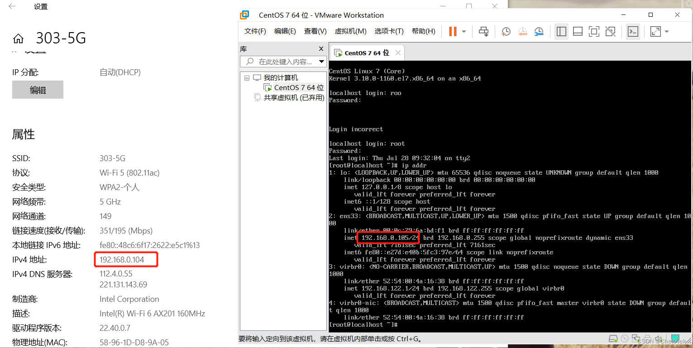
Task: Click the DNS server value 221.131.143.69
Action: [123, 285]
